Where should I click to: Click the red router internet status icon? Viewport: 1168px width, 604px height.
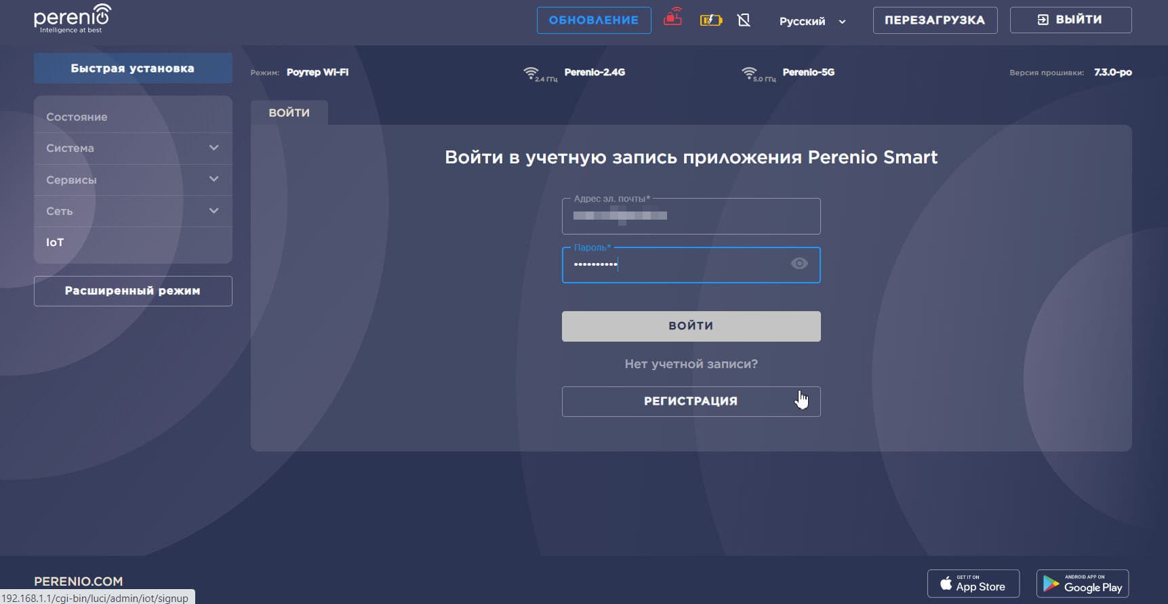pos(672,16)
